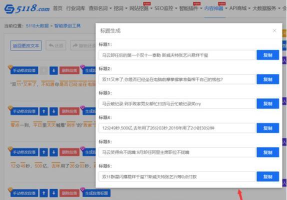Click the 5118.com logo
Viewport: 287px width, 200px height.
(27, 8)
